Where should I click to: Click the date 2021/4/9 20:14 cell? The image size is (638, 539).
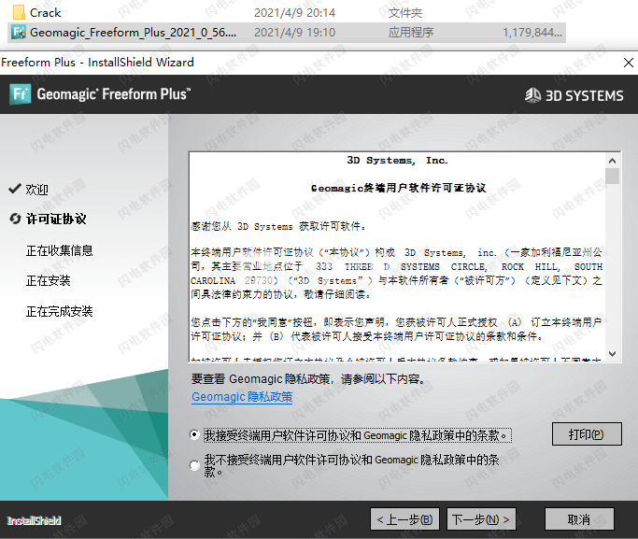coord(294,12)
